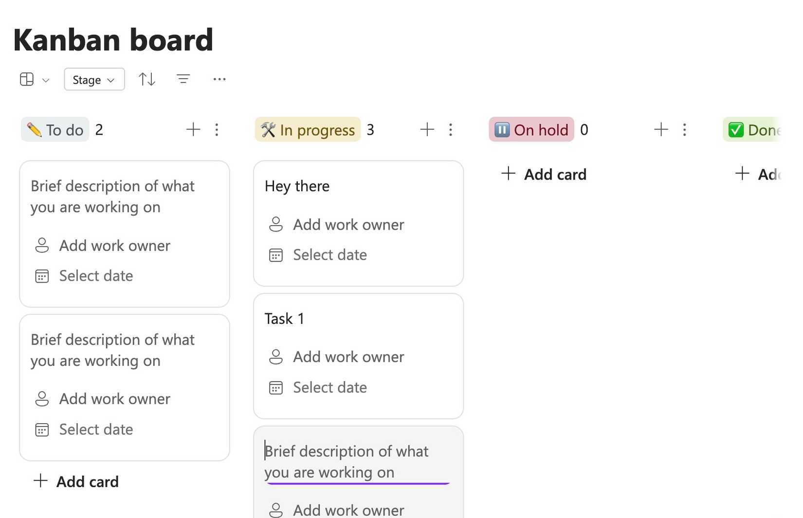Select date on Task 1 card
Image resolution: width=803 pixels, height=518 pixels.
point(329,388)
